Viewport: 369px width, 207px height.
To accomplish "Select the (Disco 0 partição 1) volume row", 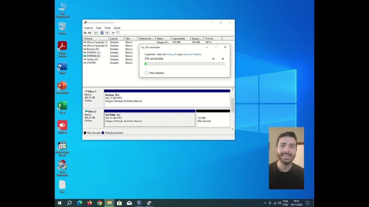I will [x=97, y=42].
